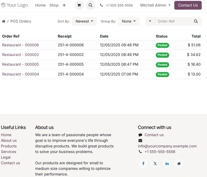Open the X (Twitter) social link
This screenshot has height=177, width=207.
coord(155,163)
